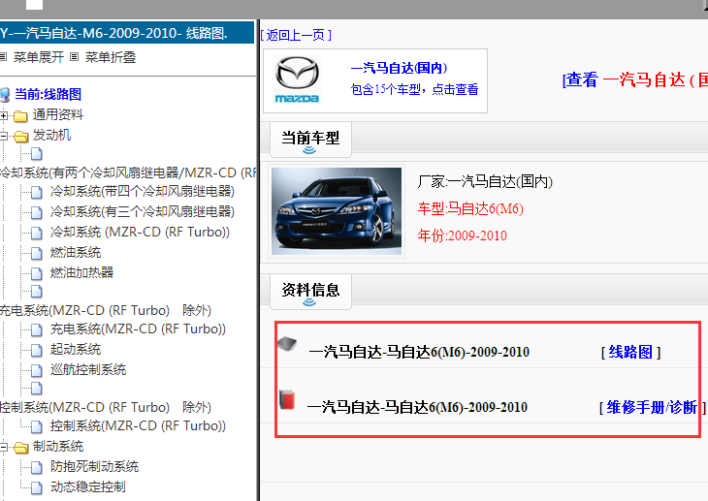Click the page icon beside 动态稳定控制
Screen dimensions: 708x501
click(37, 487)
